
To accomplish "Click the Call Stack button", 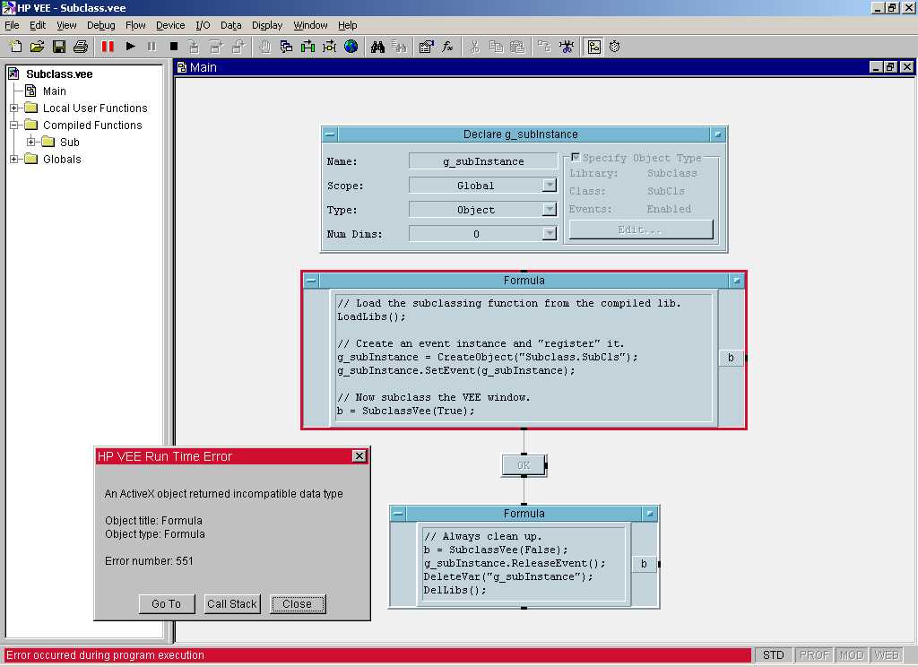I will pyautogui.click(x=232, y=604).
